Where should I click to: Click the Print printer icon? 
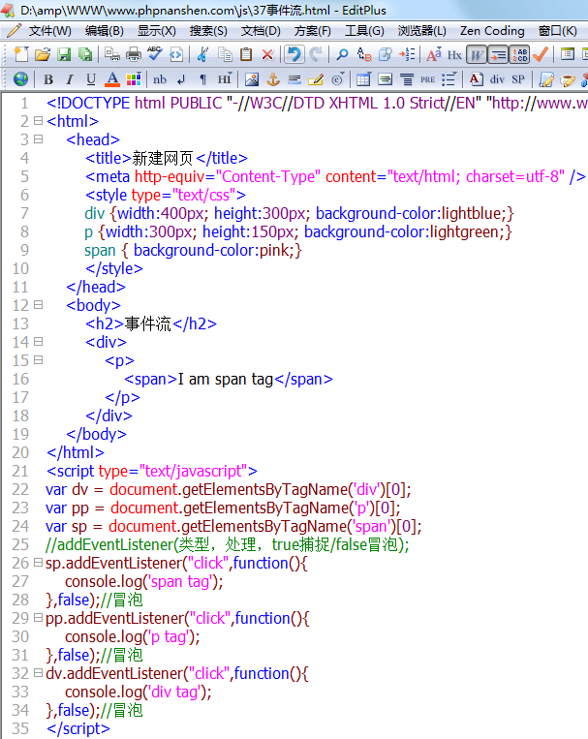[134, 54]
